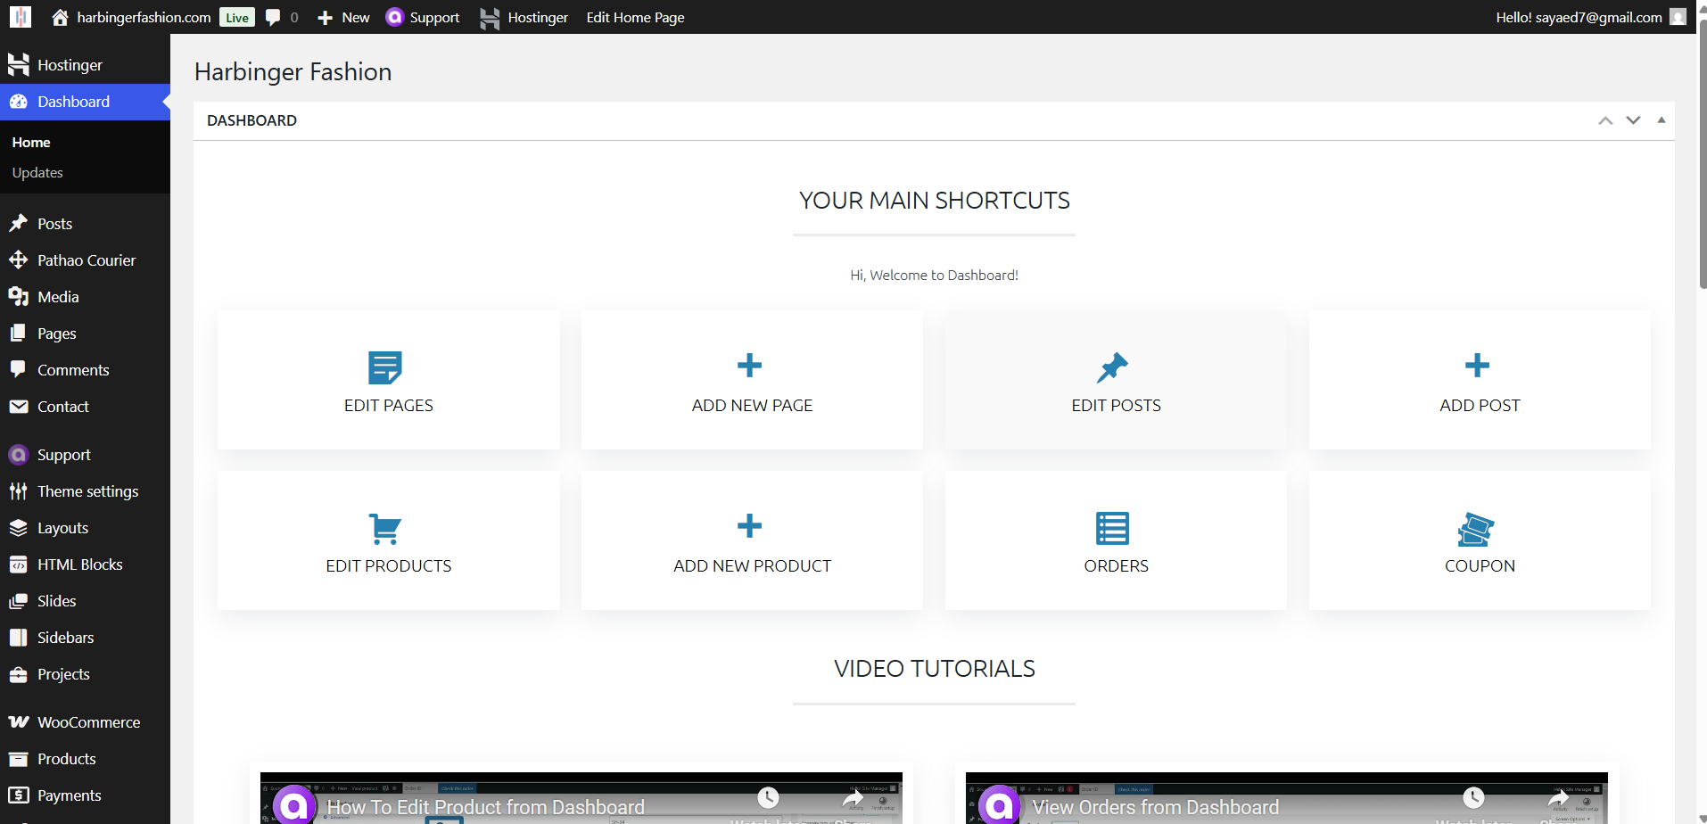Click the WordPress admin logo top-left
This screenshot has width=1707, height=824.
[21, 17]
